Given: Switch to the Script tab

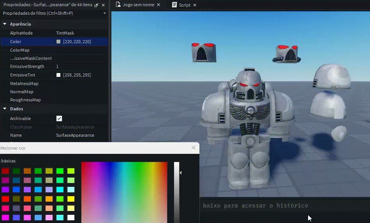Looking at the screenshot, I should point(185,5).
